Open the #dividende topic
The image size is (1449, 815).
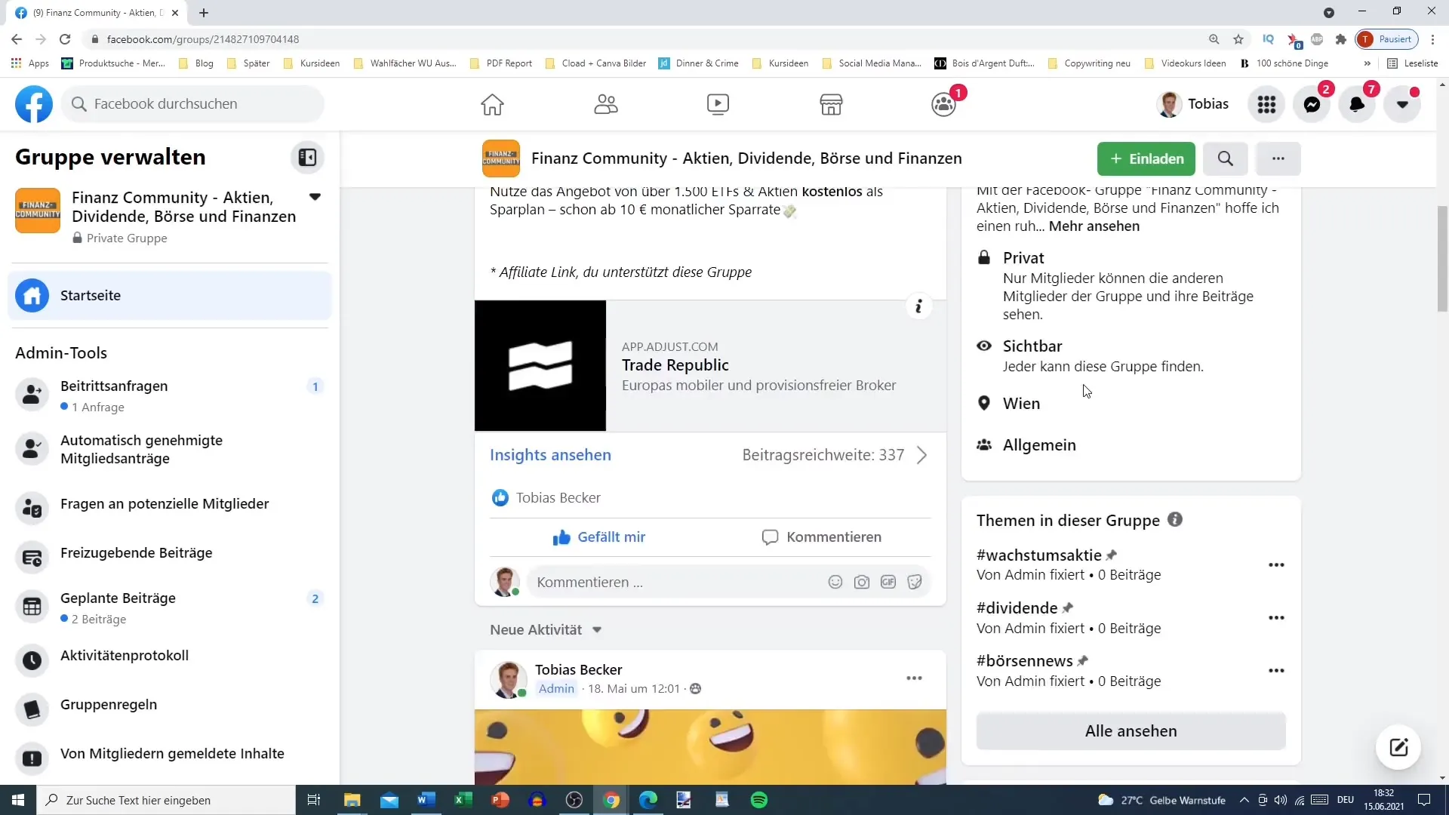click(1017, 608)
